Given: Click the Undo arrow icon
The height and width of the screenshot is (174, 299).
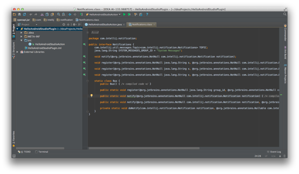Looking at the screenshot, I should point(31,14).
